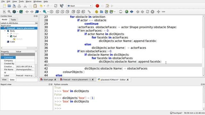The height and width of the screenshot is (115, 205).
Task: Select the View property tab
Action: [4, 80]
